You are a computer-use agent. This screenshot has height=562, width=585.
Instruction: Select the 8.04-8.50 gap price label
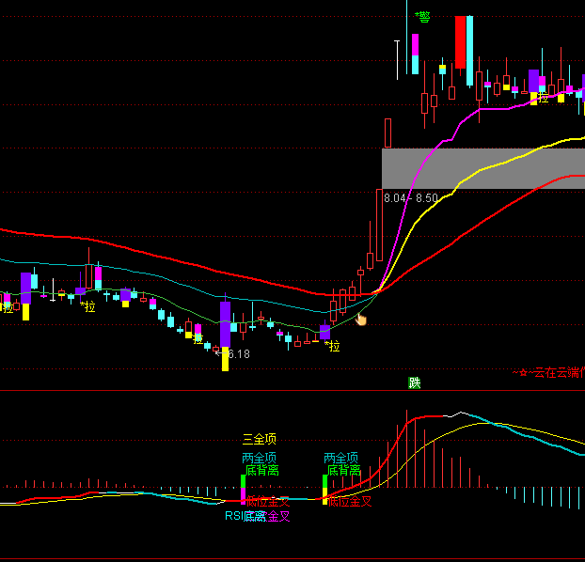(411, 198)
